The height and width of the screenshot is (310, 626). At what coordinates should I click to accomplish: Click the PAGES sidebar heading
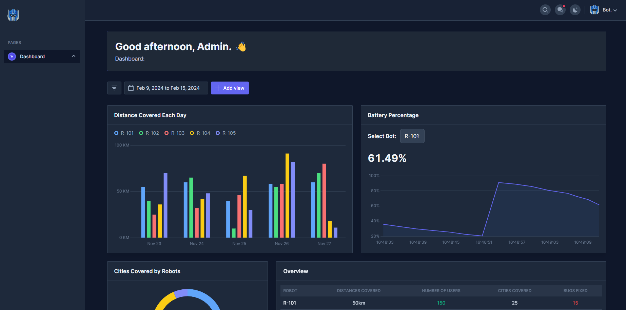pyautogui.click(x=15, y=43)
